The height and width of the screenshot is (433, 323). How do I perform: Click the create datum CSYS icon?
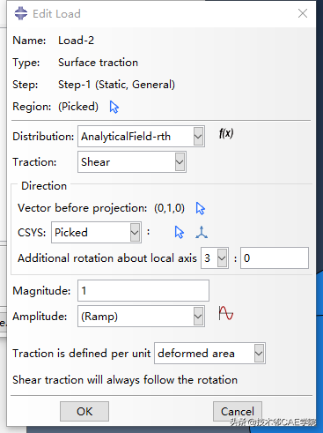[x=202, y=232]
